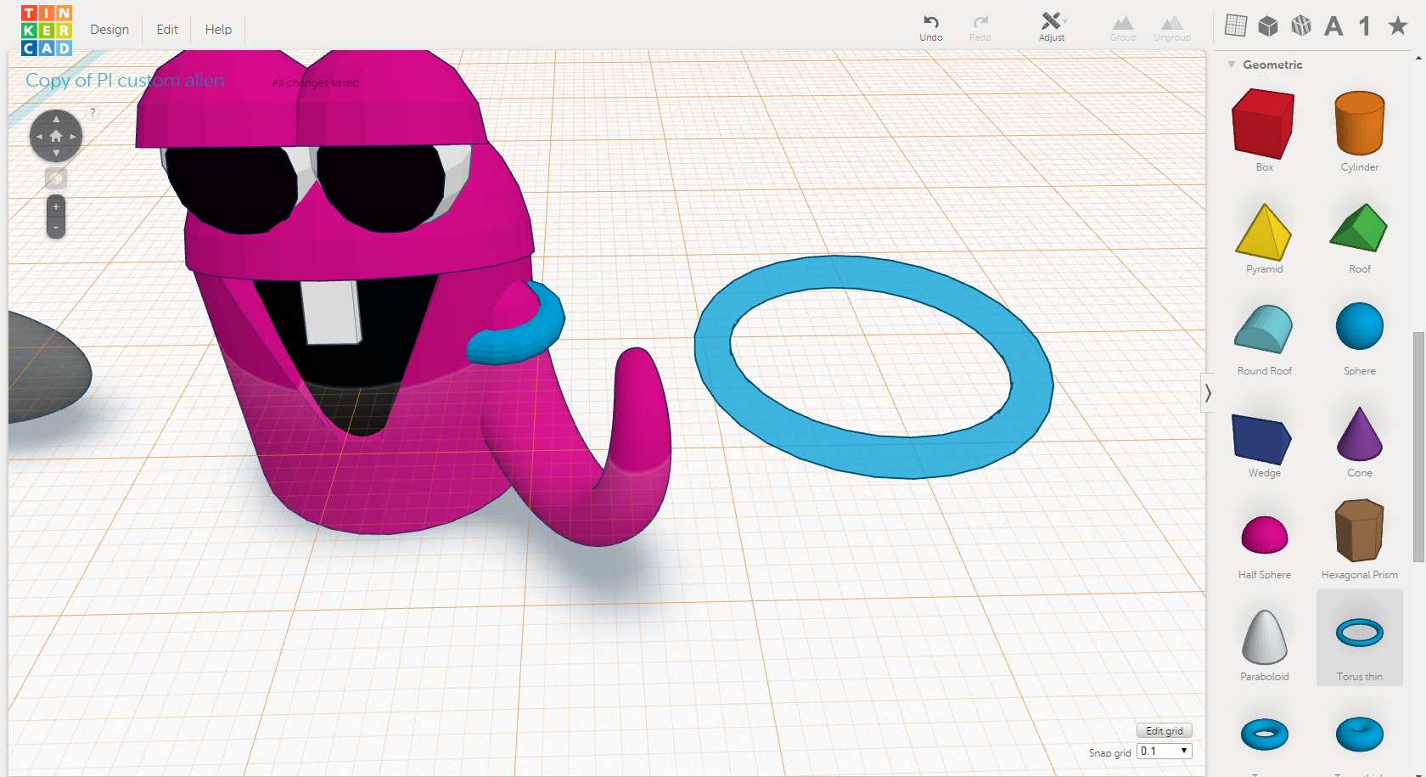
Task: Show the workplane grid helper icon
Action: [1236, 26]
